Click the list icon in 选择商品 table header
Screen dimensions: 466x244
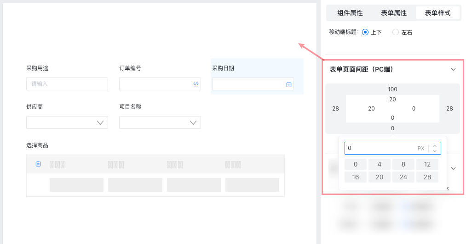[x=38, y=164]
